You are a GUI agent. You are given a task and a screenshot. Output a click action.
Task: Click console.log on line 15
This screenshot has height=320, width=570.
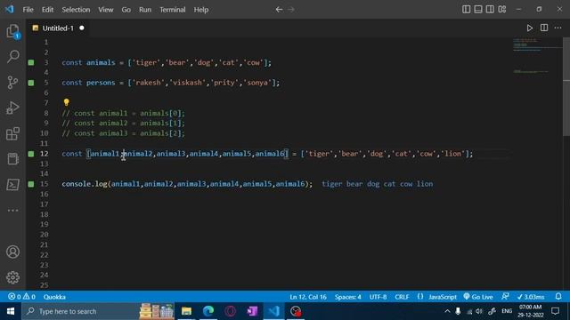tap(85, 184)
